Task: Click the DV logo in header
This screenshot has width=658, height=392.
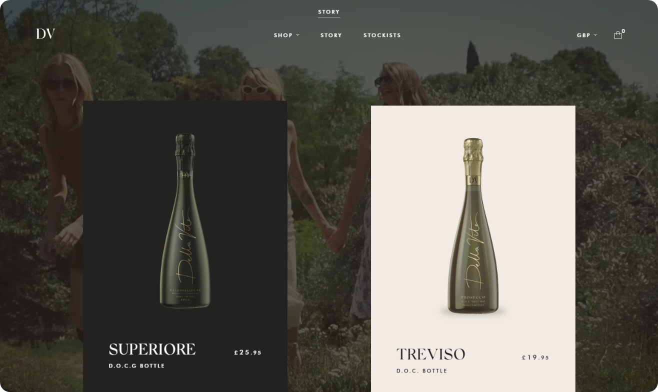Action: (x=45, y=34)
